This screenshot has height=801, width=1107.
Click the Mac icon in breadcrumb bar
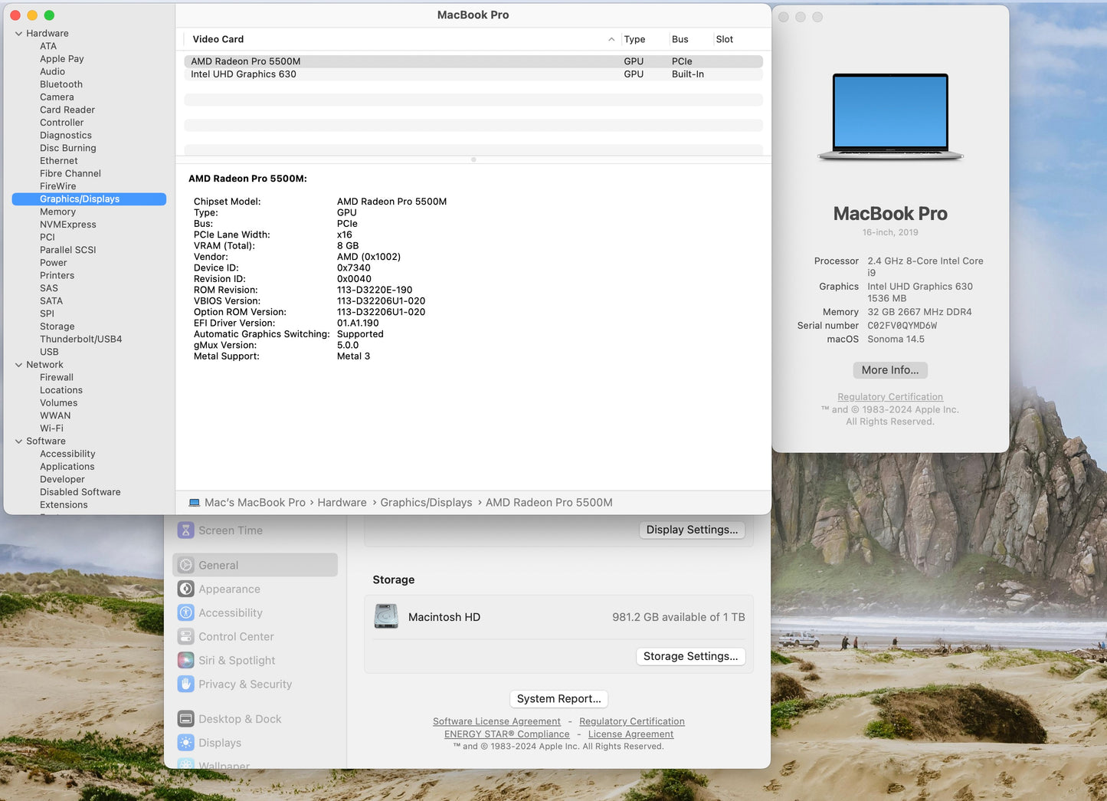tap(194, 502)
